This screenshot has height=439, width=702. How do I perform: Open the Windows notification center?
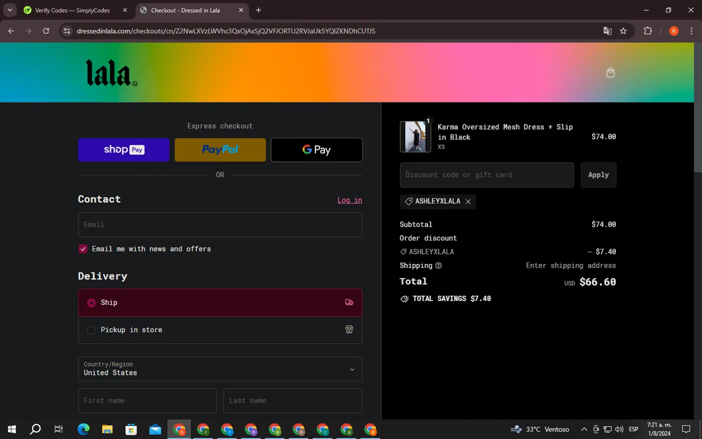coord(686,429)
